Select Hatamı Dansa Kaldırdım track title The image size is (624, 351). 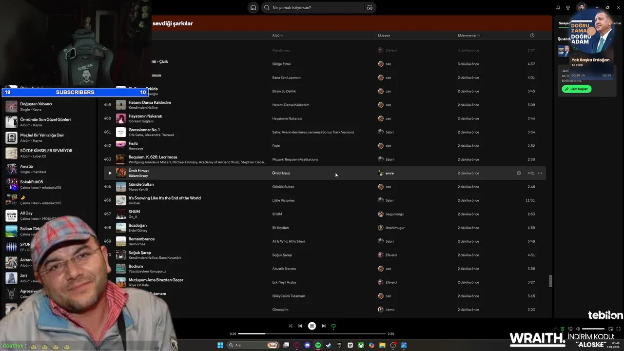click(x=150, y=102)
